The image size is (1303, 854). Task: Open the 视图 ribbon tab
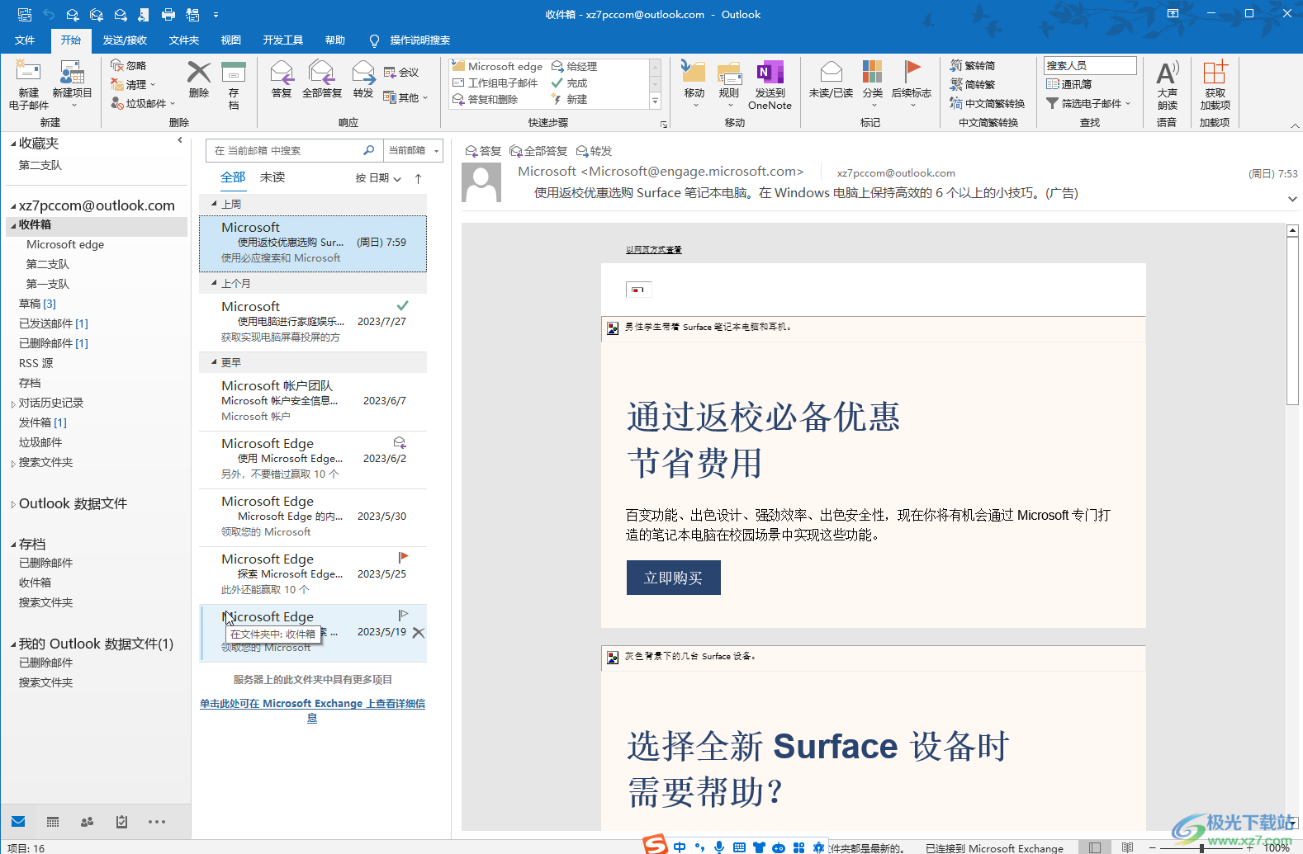point(231,40)
